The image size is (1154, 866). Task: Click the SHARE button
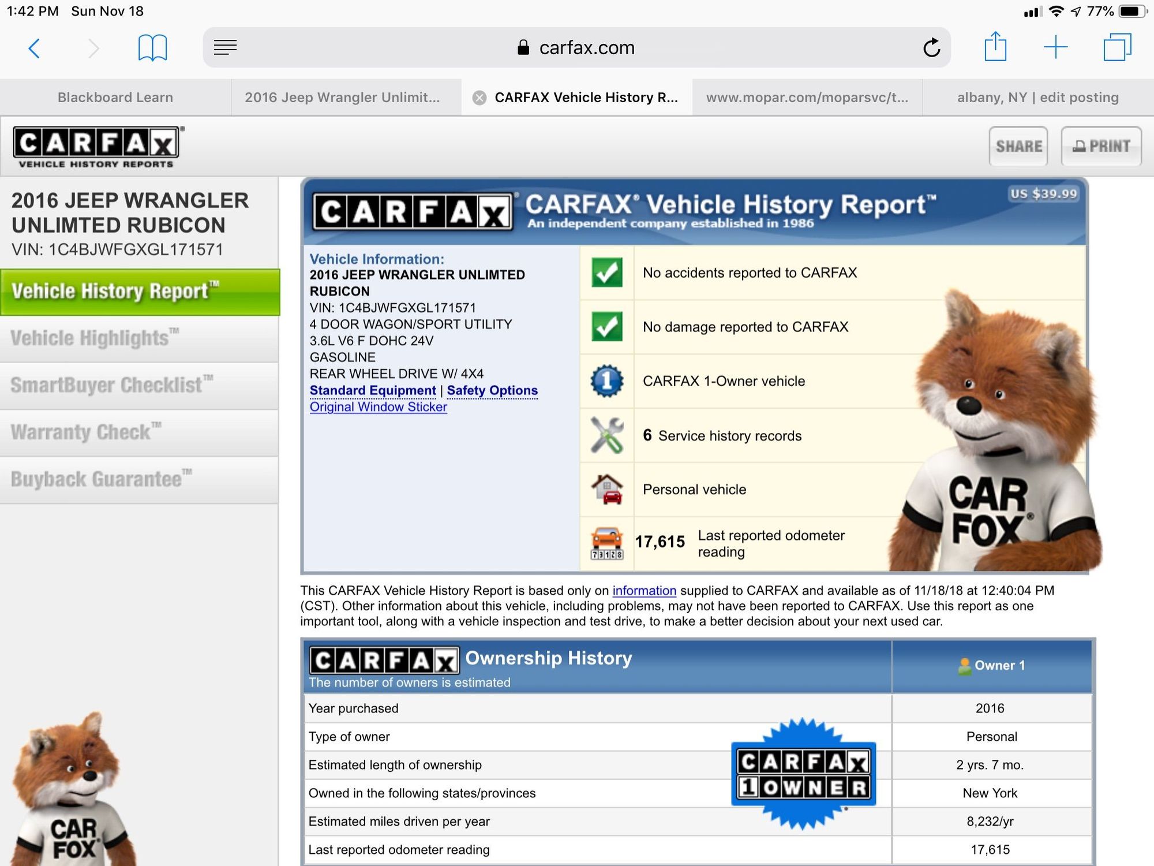tap(1018, 146)
